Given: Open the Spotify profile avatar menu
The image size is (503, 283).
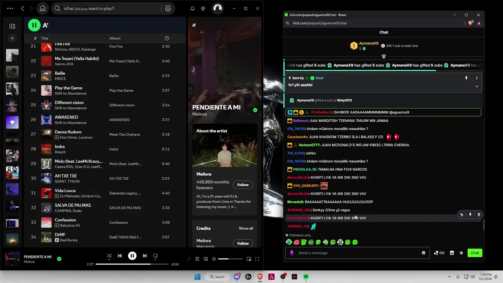Looking at the screenshot, I should [218, 8].
